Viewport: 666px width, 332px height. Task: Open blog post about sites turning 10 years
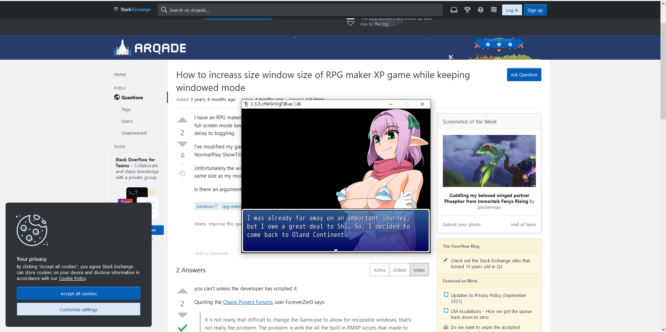pos(490,264)
